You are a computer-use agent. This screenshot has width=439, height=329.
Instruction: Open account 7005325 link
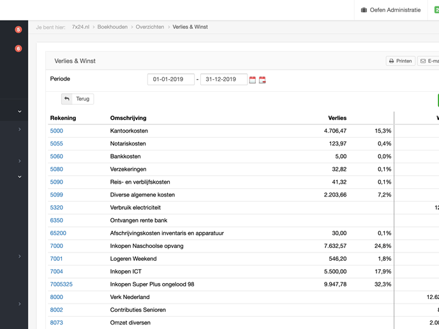[61, 284]
